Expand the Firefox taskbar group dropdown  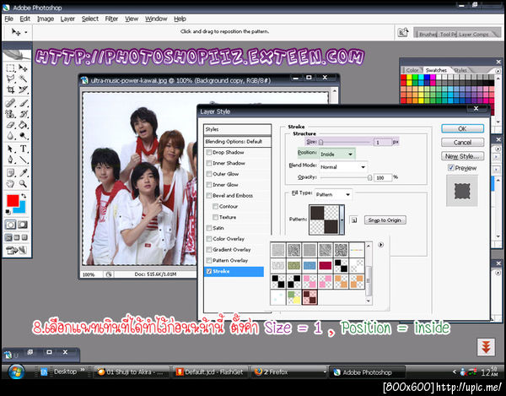(325, 372)
